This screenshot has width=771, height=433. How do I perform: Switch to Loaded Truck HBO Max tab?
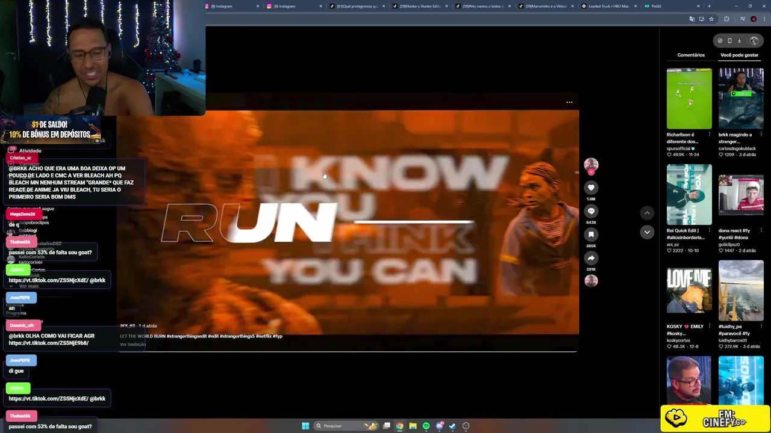[x=609, y=6]
